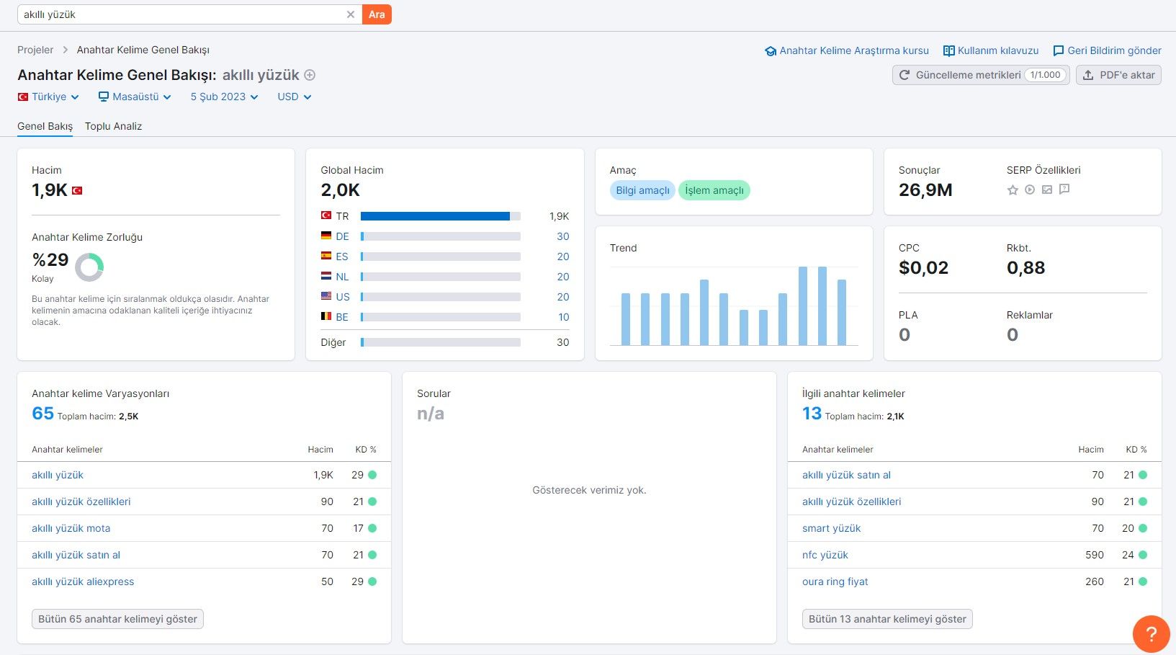Go to Projeler breadcrumb

tap(35, 50)
